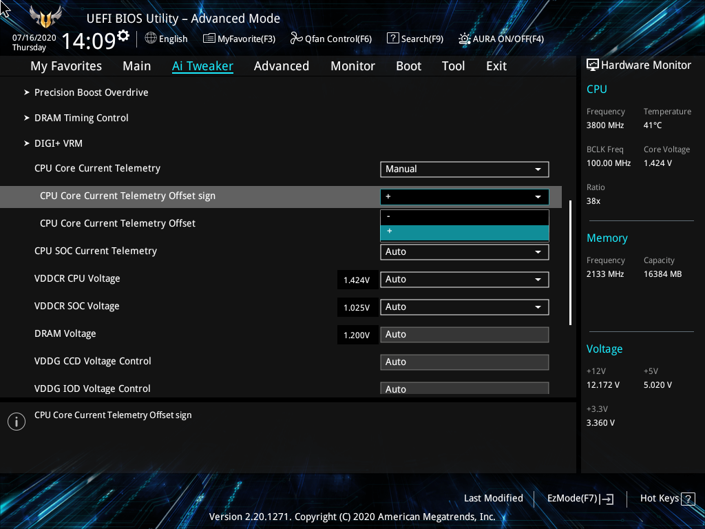Screen dimensions: 705x529
Task: Select CPU SOC Current Telemetry label
Action: coord(96,251)
